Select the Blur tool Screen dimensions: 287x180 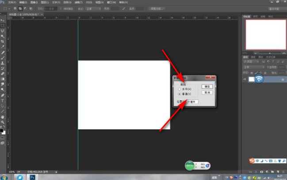tap(2, 84)
